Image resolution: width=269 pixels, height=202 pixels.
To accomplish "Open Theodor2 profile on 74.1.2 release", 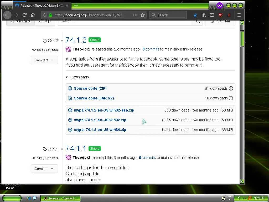I will coord(81,49).
